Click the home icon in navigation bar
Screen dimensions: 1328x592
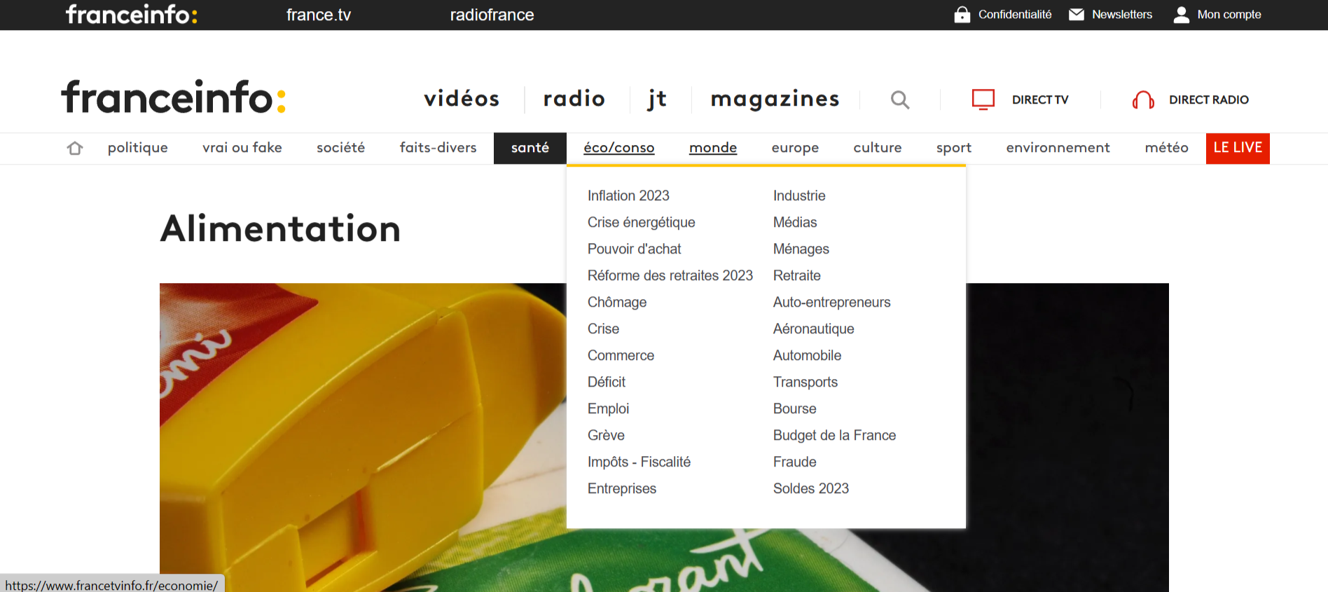(75, 148)
